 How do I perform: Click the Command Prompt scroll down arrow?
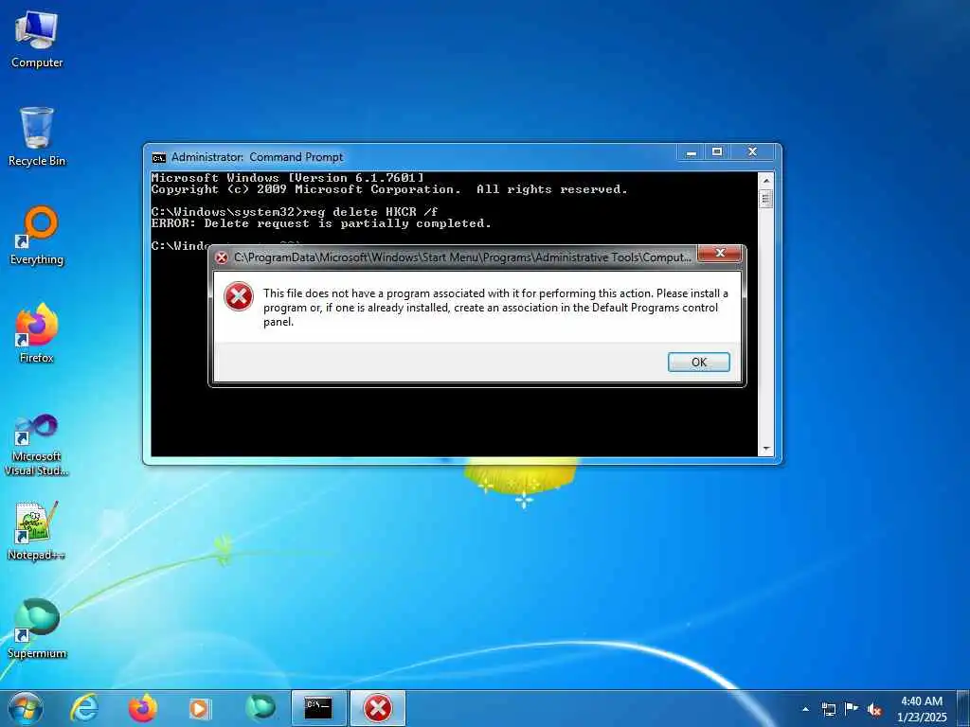tap(765, 449)
